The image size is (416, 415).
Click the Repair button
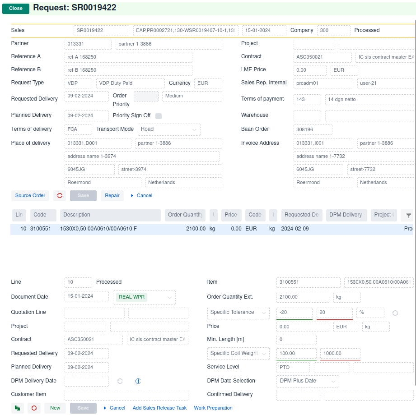112,196
